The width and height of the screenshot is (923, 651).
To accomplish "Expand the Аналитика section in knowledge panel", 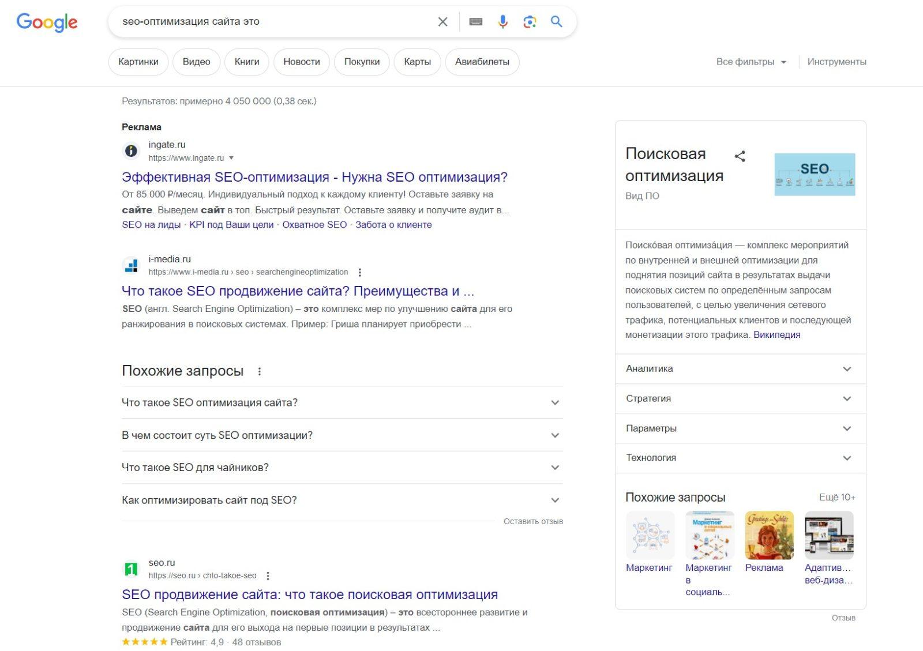I will [x=741, y=369].
